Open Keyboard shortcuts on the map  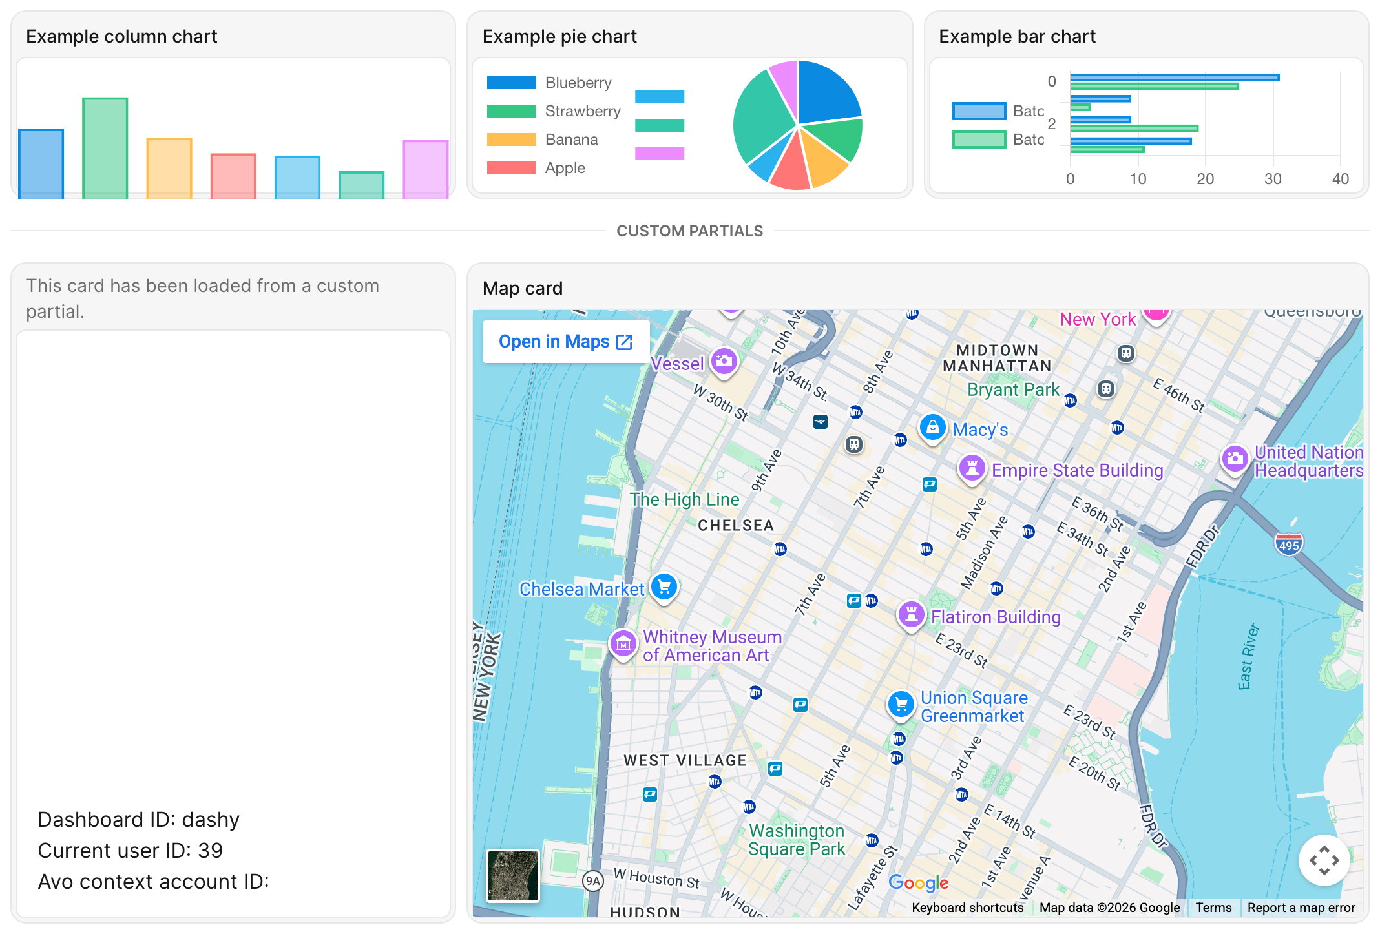(x=967, y=908)
